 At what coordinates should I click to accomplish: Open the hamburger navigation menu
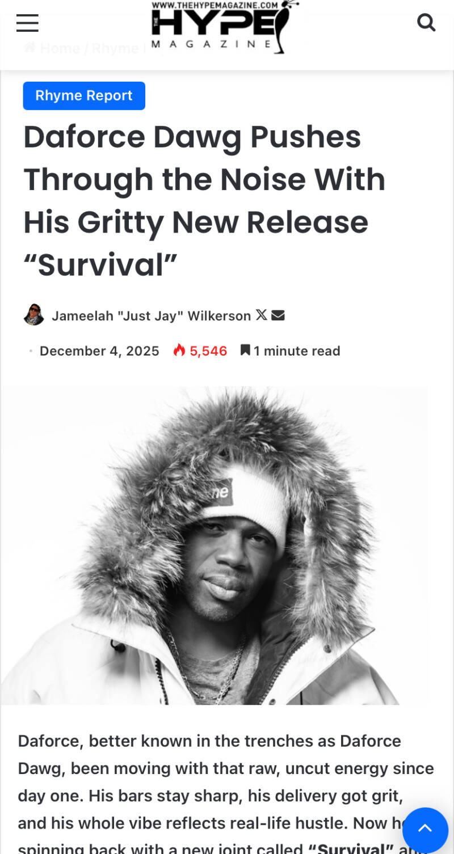(x=27, y=23)
